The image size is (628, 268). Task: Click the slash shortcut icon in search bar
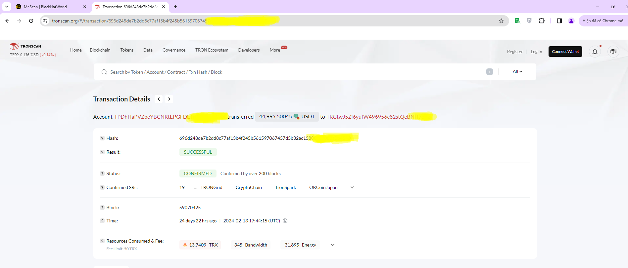490,72
